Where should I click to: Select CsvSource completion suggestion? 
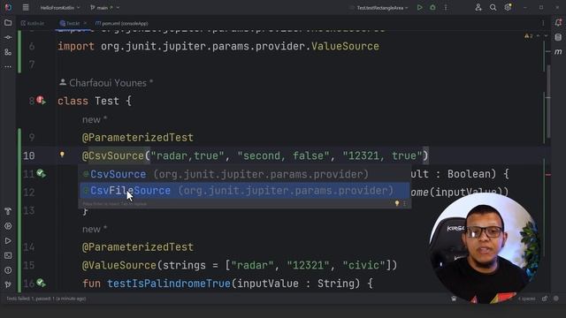[x=244, y=174]
